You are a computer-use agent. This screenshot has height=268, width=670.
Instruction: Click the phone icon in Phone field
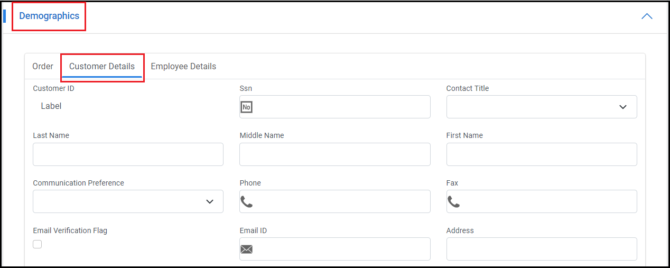[x=247, y=201]
